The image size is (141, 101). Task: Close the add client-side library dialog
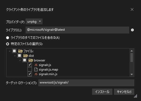coord(132,9)
